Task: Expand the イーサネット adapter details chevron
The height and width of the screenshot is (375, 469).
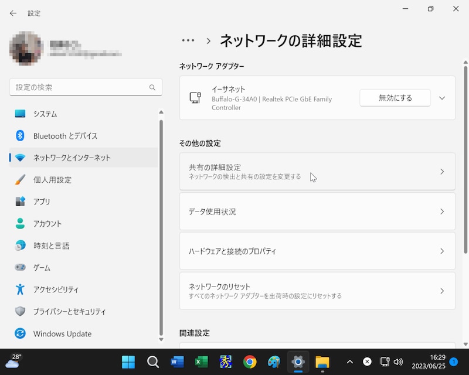Action: click(x=442, y=98)
